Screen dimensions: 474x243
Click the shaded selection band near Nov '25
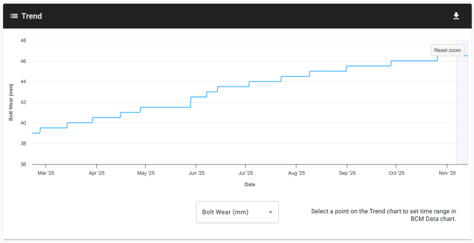[462, 102]
